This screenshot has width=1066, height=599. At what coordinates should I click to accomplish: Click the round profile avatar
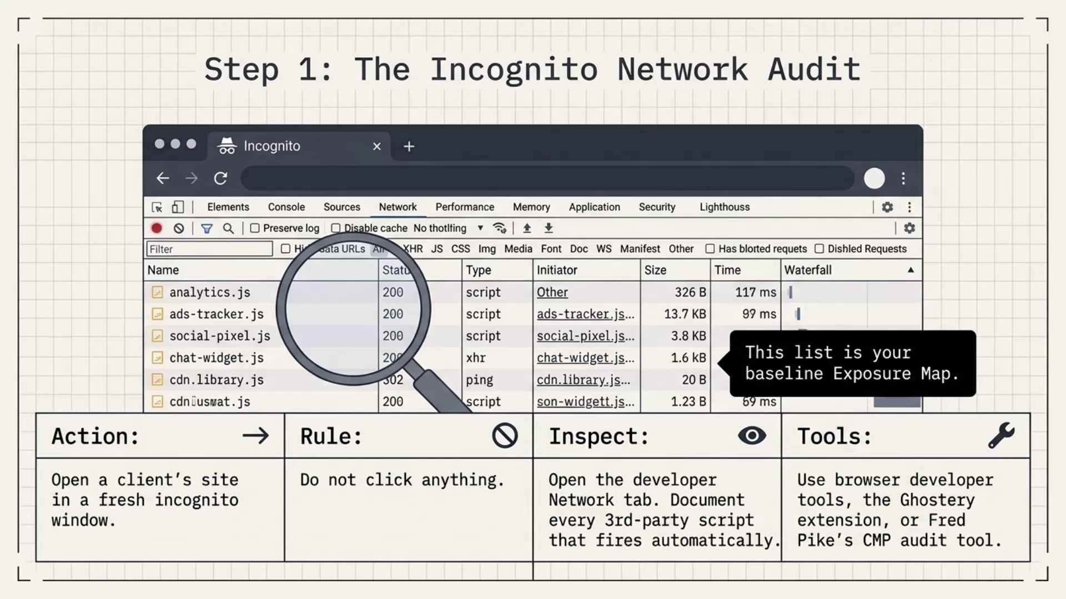pos(874,178)
